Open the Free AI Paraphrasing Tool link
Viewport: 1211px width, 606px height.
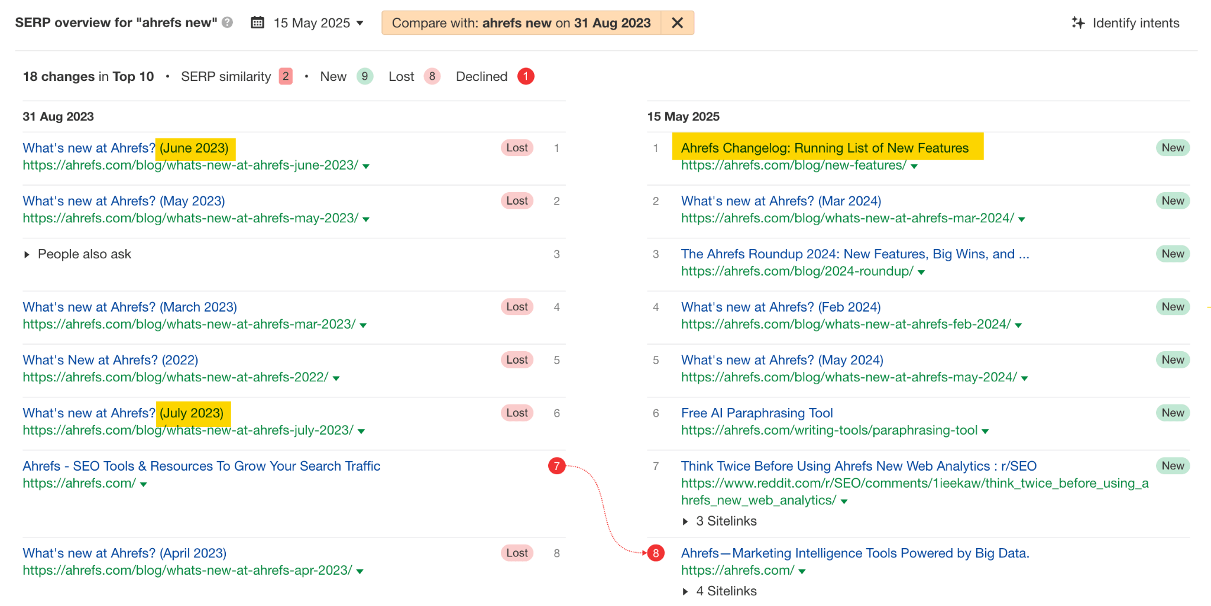pos(757,413)
